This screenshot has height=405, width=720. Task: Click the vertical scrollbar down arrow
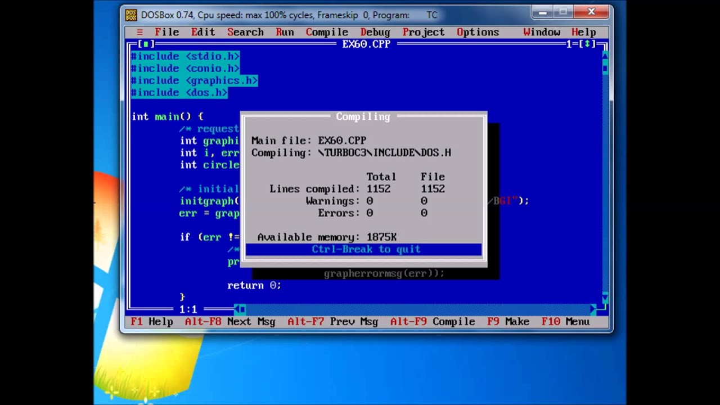(x=605, y=297)
